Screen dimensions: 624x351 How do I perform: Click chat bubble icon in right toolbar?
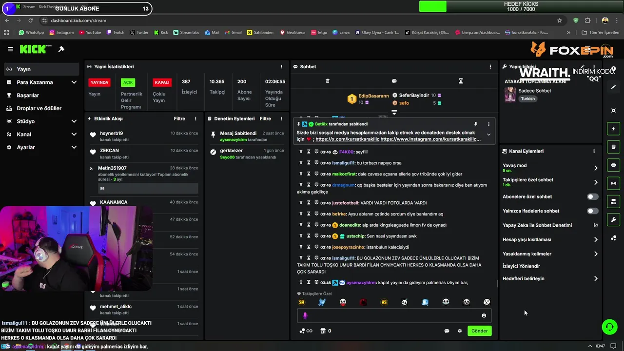613,165
